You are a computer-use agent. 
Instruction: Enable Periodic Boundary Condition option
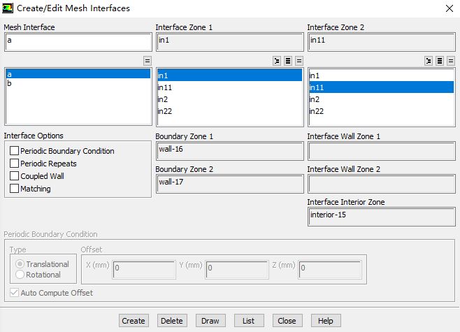click(x=15, y=151)
